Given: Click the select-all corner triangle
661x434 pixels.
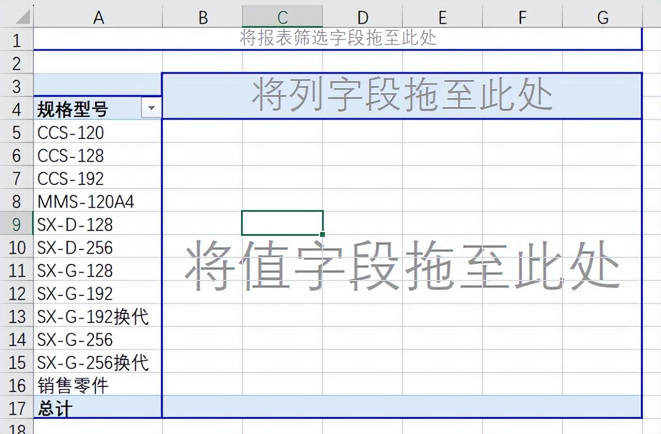Looking at the screenshot, I should 23,18.
